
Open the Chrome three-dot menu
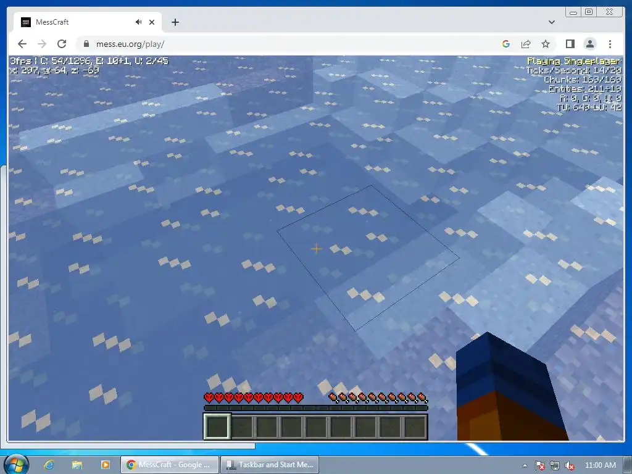click(x=610, y=44)
